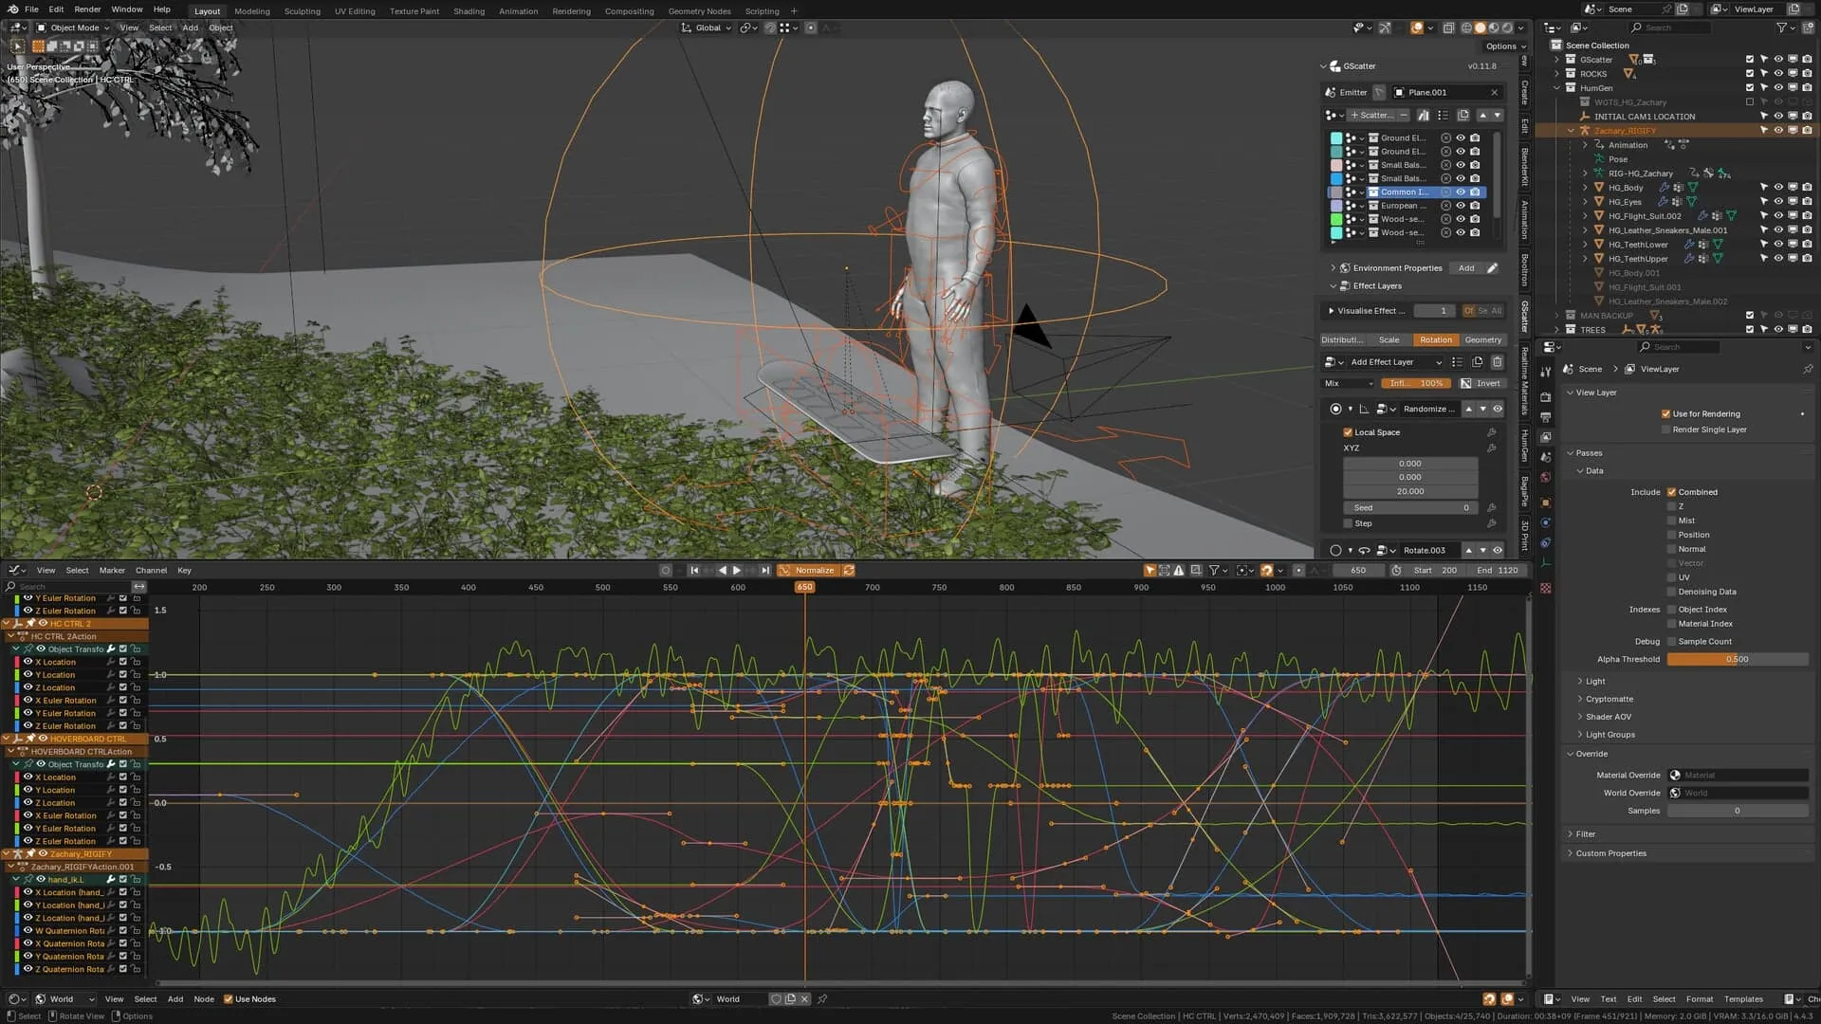This screenshot has height=1024, width=1821.
Task: Open the Mix blend mode dropdown
Action: click(1348, 383)
